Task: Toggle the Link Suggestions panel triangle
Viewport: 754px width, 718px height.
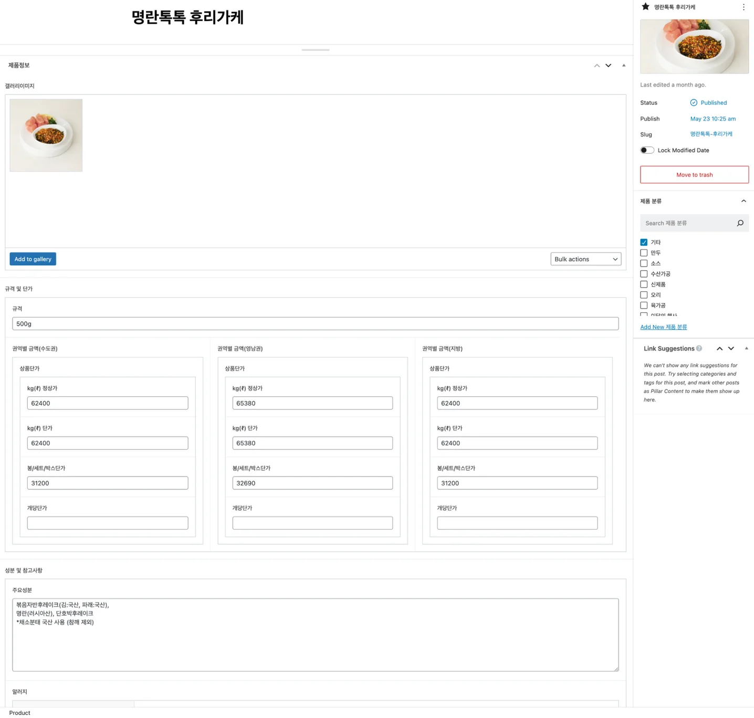Action: click(x=746, y=349)
